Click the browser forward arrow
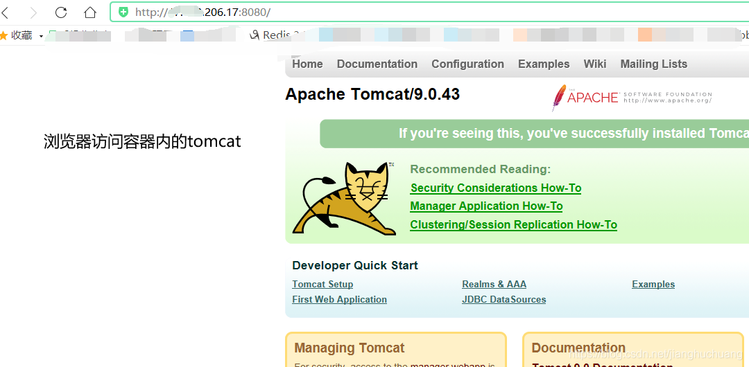 pyautogui.click(x=33, y=12)
